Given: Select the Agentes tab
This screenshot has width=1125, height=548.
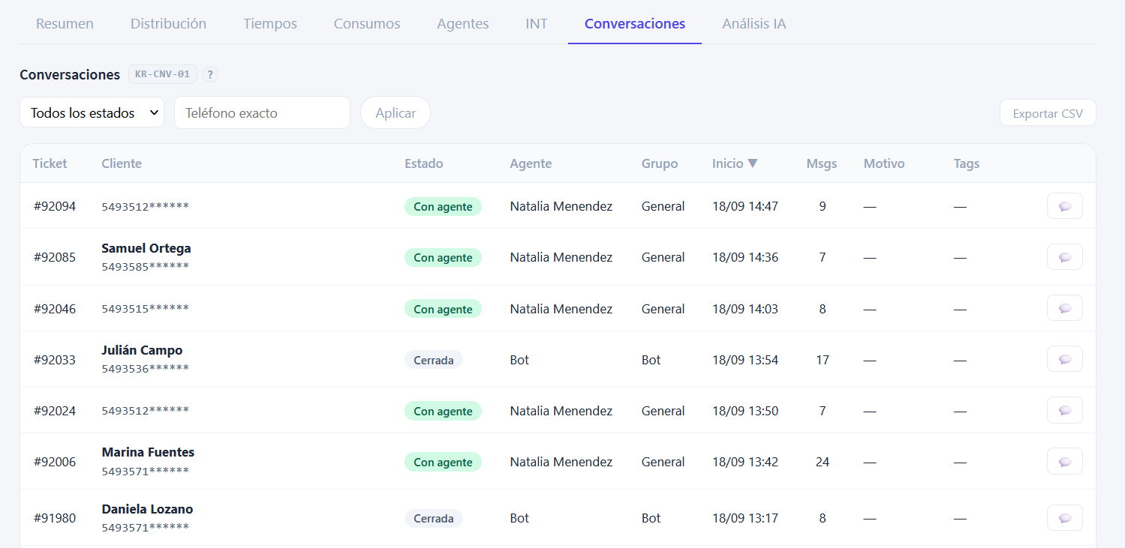Looking at the screenshot, I should tap(463, 23).
